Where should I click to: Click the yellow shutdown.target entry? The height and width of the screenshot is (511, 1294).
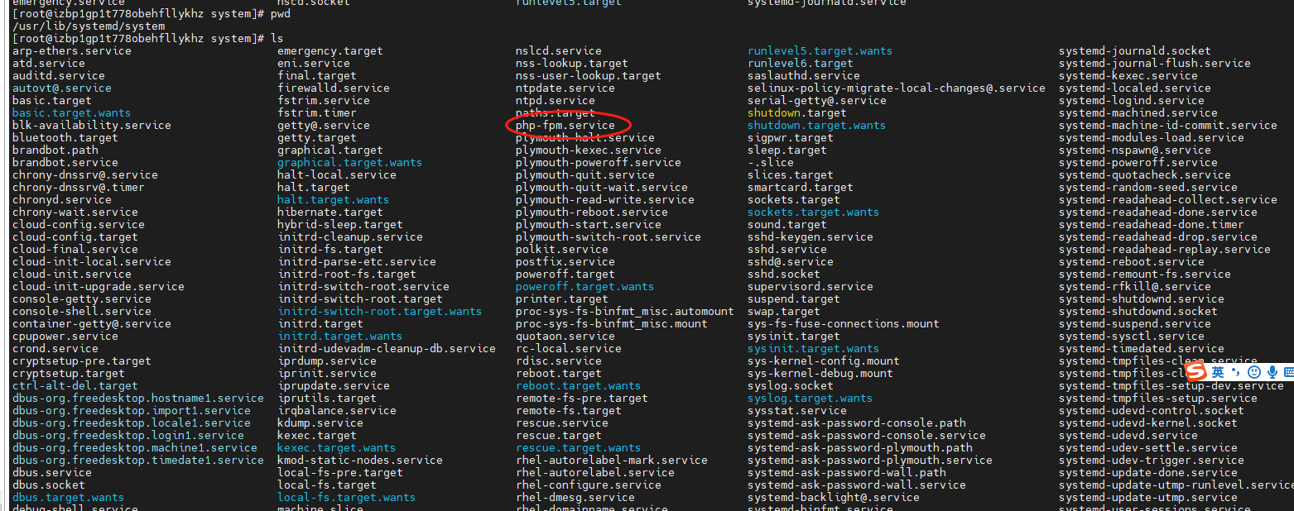(x=796, y=113)
